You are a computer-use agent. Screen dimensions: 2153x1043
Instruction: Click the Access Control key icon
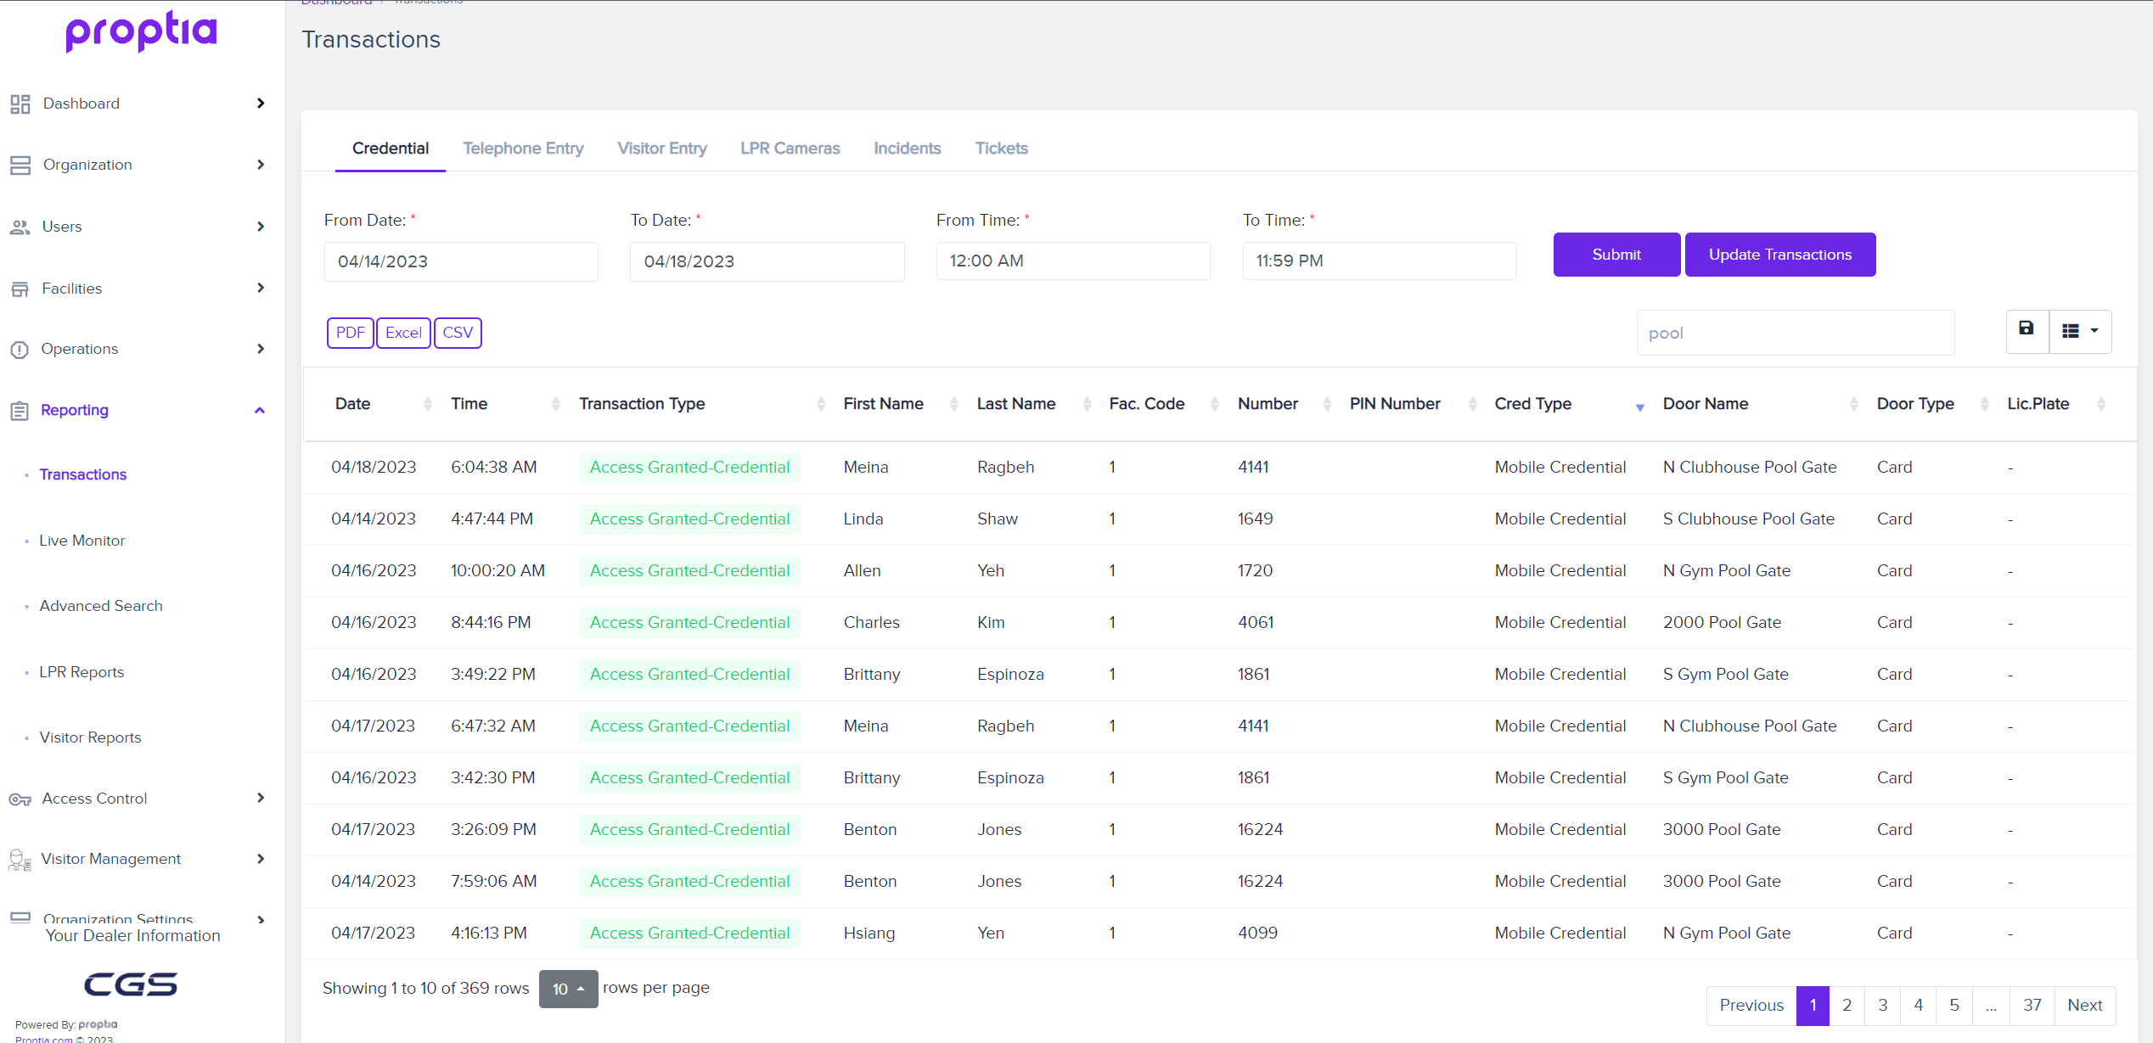click(20, 799)
